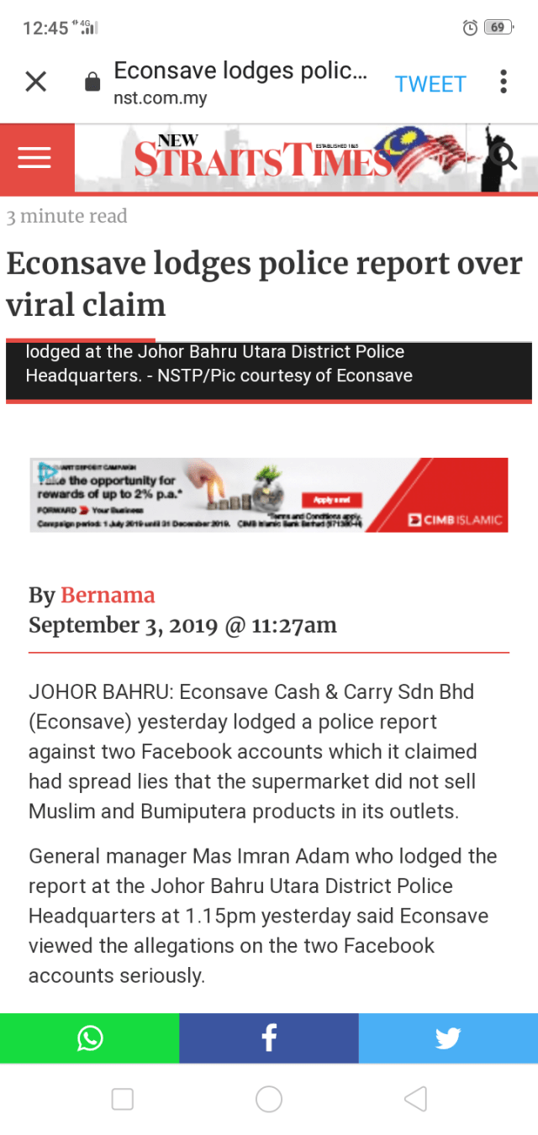Tap the article headline about Econsave
This screenshot has height=1135, width=538.
point(264,284)
